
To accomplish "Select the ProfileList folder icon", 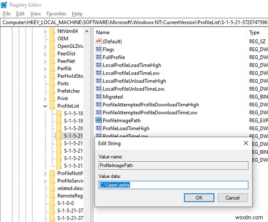I will 52,106.
